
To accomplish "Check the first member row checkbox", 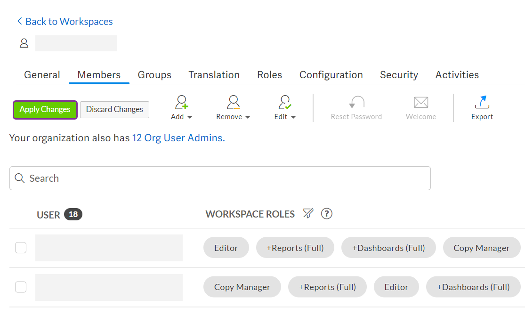I will pos(20,247).
